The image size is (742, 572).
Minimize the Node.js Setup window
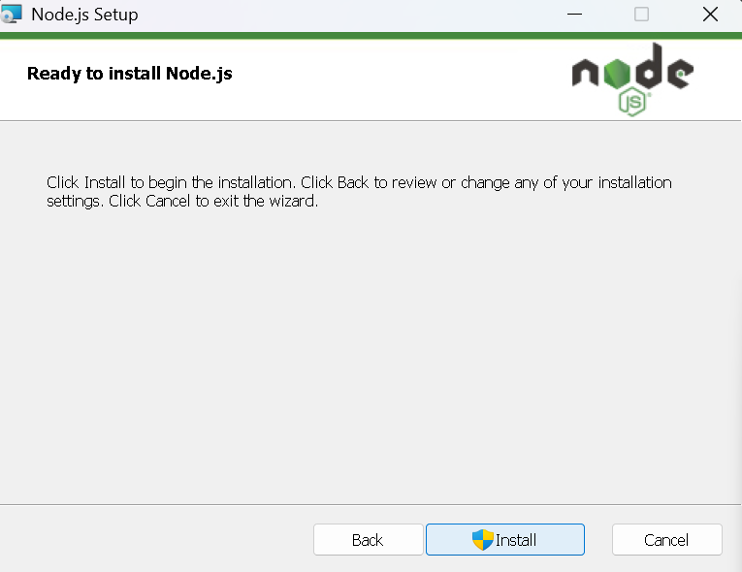(x=574, y=15)
